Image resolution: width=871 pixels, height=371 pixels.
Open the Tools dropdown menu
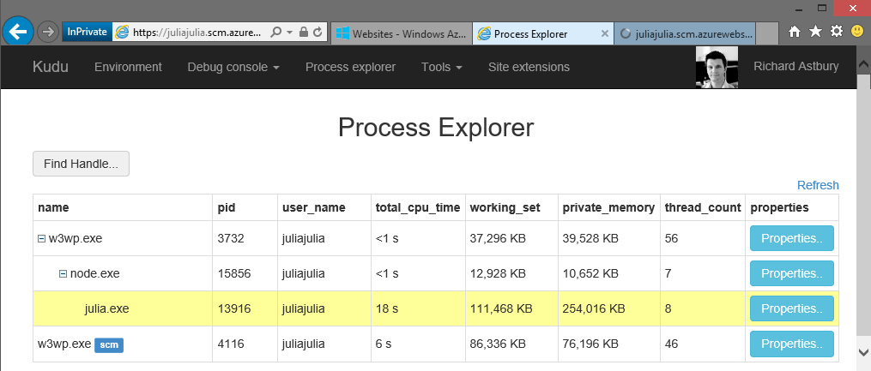tap(442, 67)
